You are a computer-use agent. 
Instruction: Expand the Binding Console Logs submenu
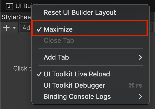[77, 97]
